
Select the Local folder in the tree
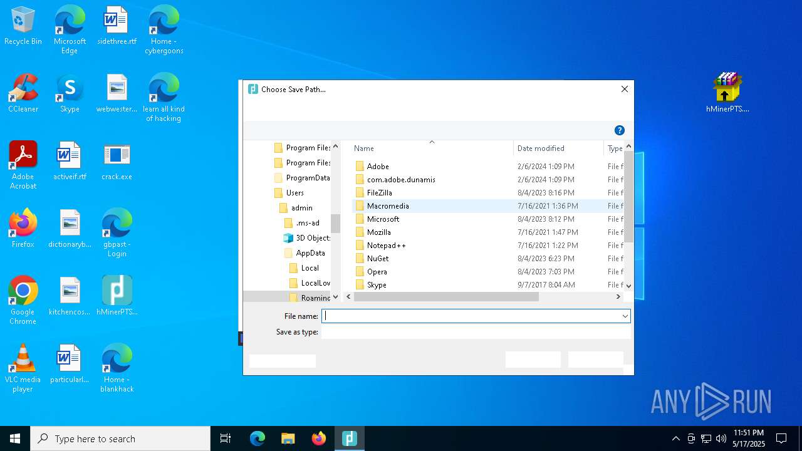(305, 268)
